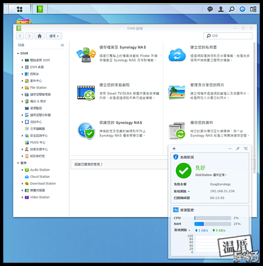Click the hard drive backup icon
Image resolution: width=263 pixels, height=266 pixels.
coord(177,131)
